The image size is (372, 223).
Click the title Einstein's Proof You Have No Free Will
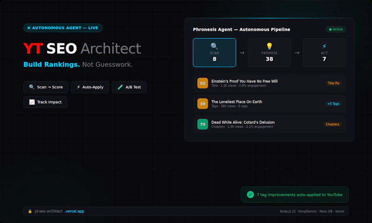[x=245, y=81]
